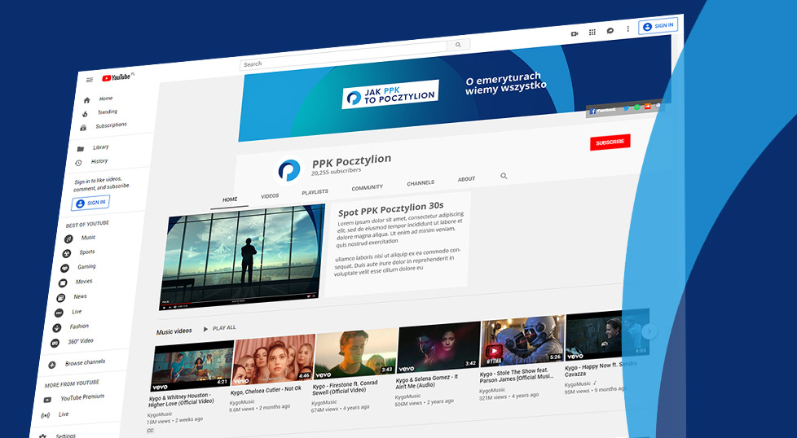The image size is (797, 438).
Task: Open the hamburger guide menu
Action: 90,80
